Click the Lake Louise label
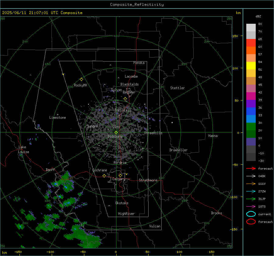The image size is (274, 256). point(23,149)
